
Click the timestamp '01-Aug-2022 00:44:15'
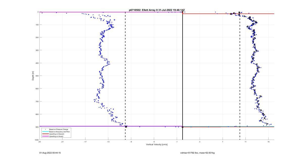[50, 153]
